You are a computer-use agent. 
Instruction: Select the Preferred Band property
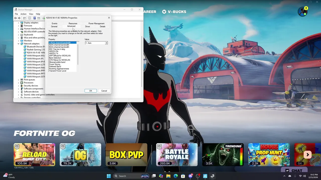click(55, 66)
